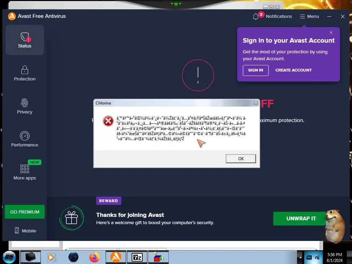Open the Avast icon in the taskbar

(115, 257)
